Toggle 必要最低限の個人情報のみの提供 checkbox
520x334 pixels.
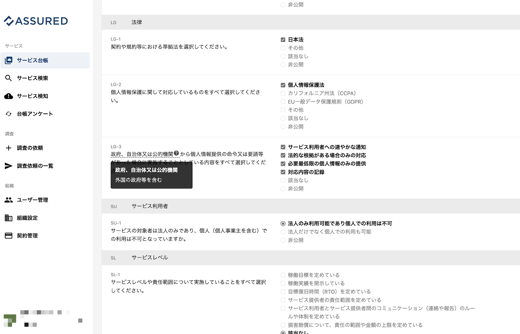pyautogui.click(x=283, y=164)
